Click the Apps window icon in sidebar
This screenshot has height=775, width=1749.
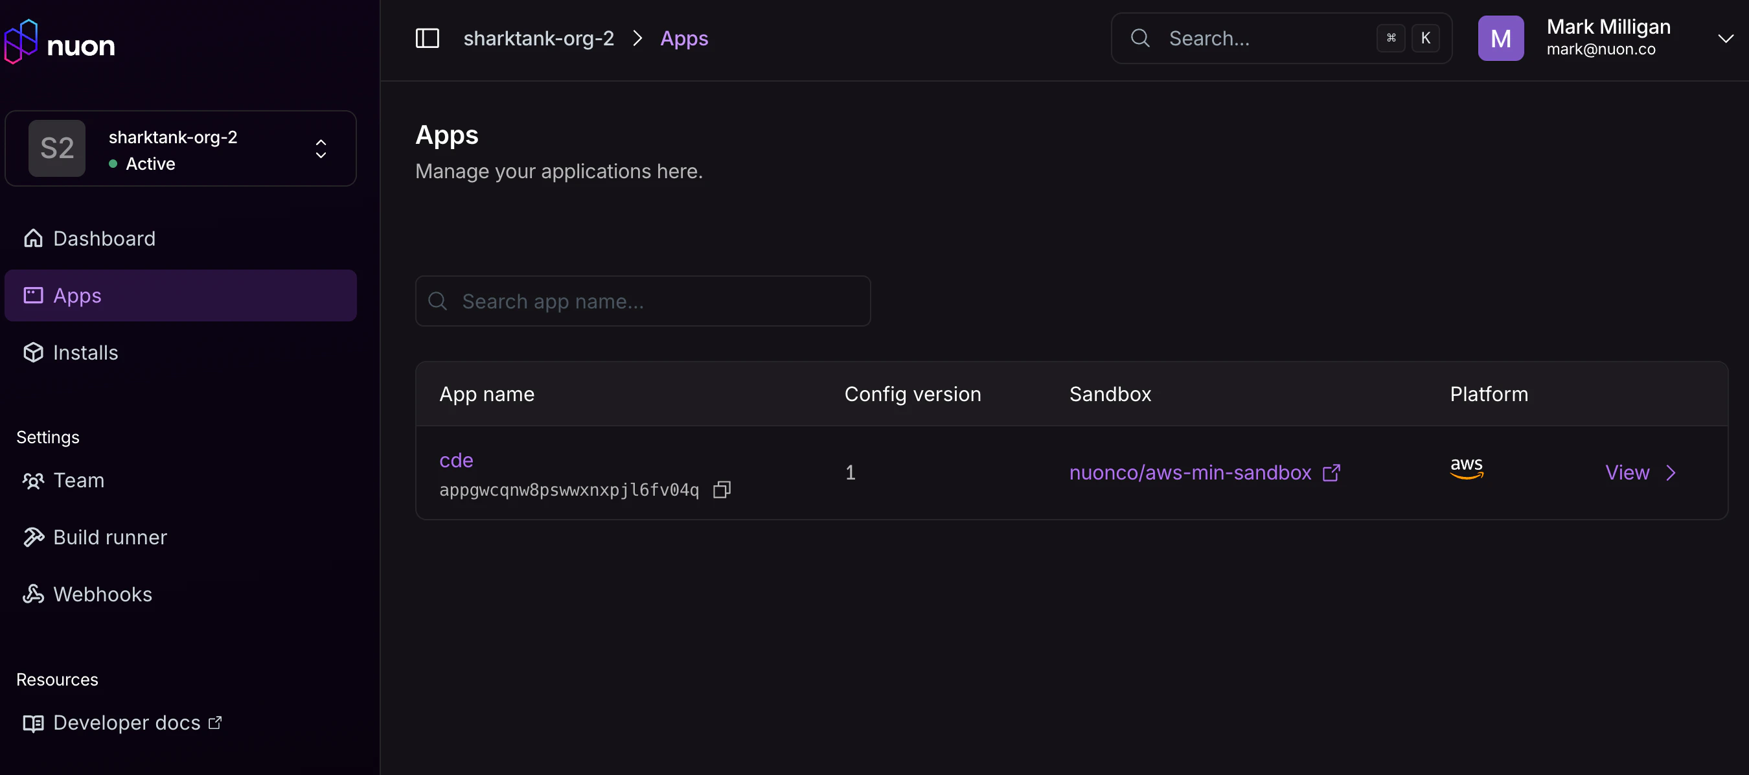tap(33, 295)
